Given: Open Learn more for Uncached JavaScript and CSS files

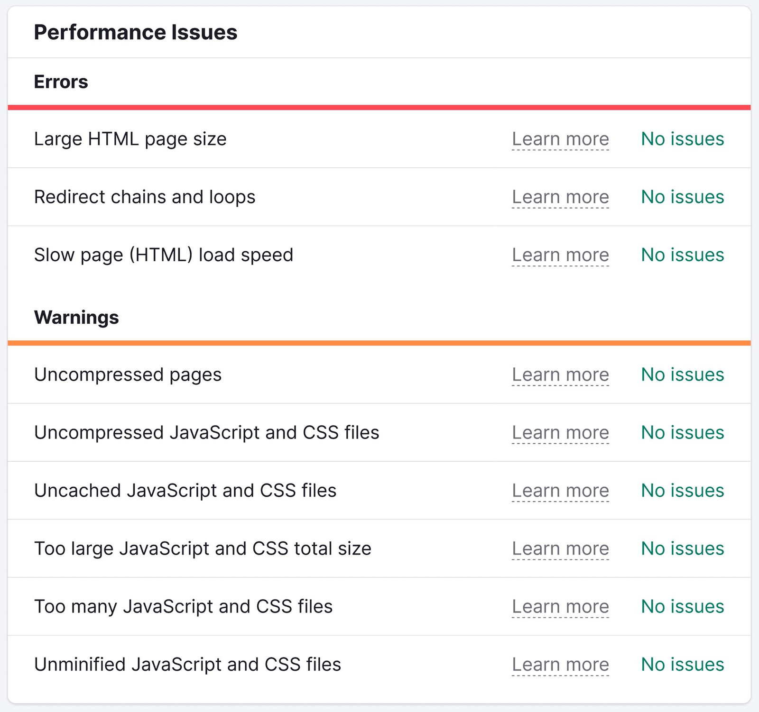Looking at the screenshot, I should pyautogui.click(x=560, y=491).
